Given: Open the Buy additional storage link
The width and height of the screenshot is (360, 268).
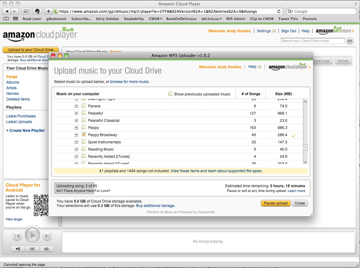Looking at the screenshot, I should [x=155, y=205].
